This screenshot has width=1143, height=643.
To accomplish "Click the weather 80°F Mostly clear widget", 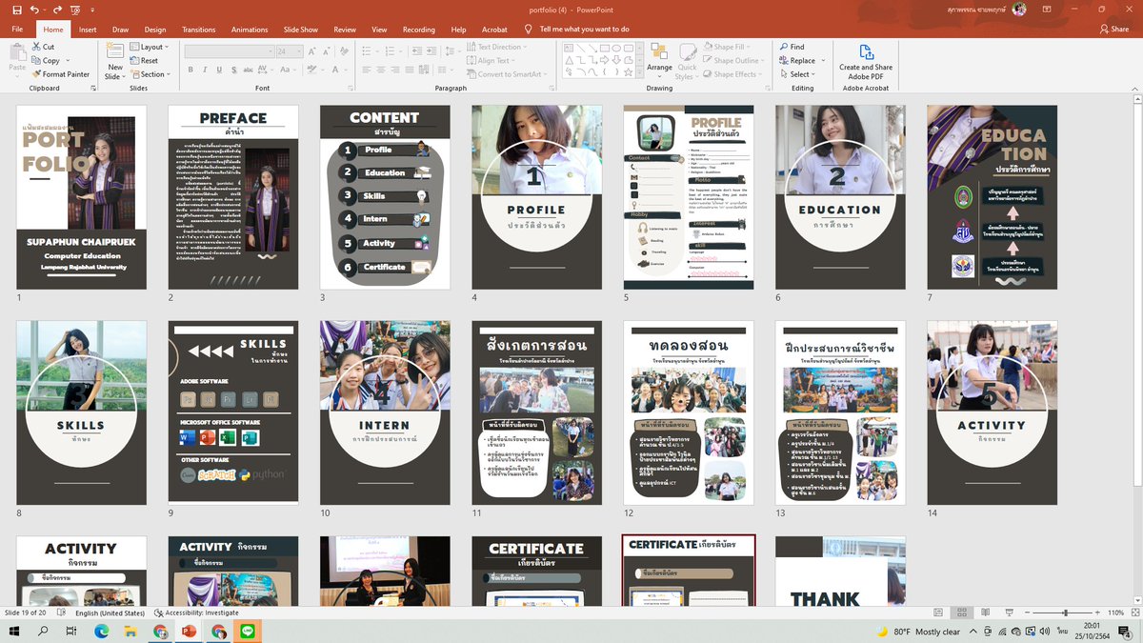I will [x=918, y=632].
